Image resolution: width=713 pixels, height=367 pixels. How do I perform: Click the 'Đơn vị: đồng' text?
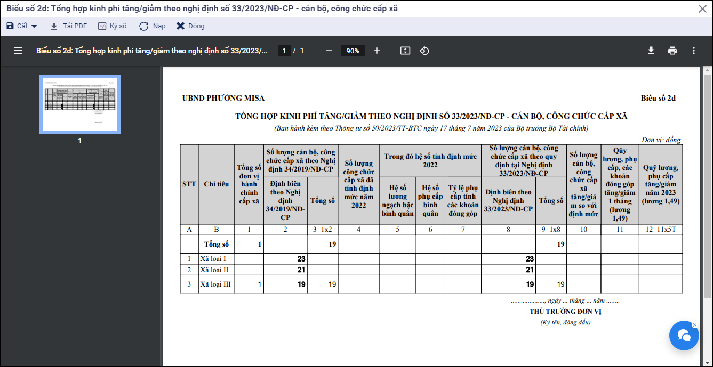click(661, 140)
